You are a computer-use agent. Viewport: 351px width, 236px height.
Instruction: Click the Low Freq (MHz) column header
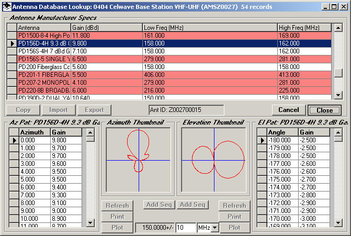point(210,28)
